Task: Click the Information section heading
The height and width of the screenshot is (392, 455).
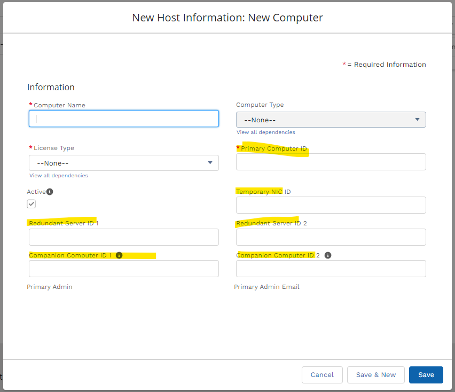Action: (51, 87)
